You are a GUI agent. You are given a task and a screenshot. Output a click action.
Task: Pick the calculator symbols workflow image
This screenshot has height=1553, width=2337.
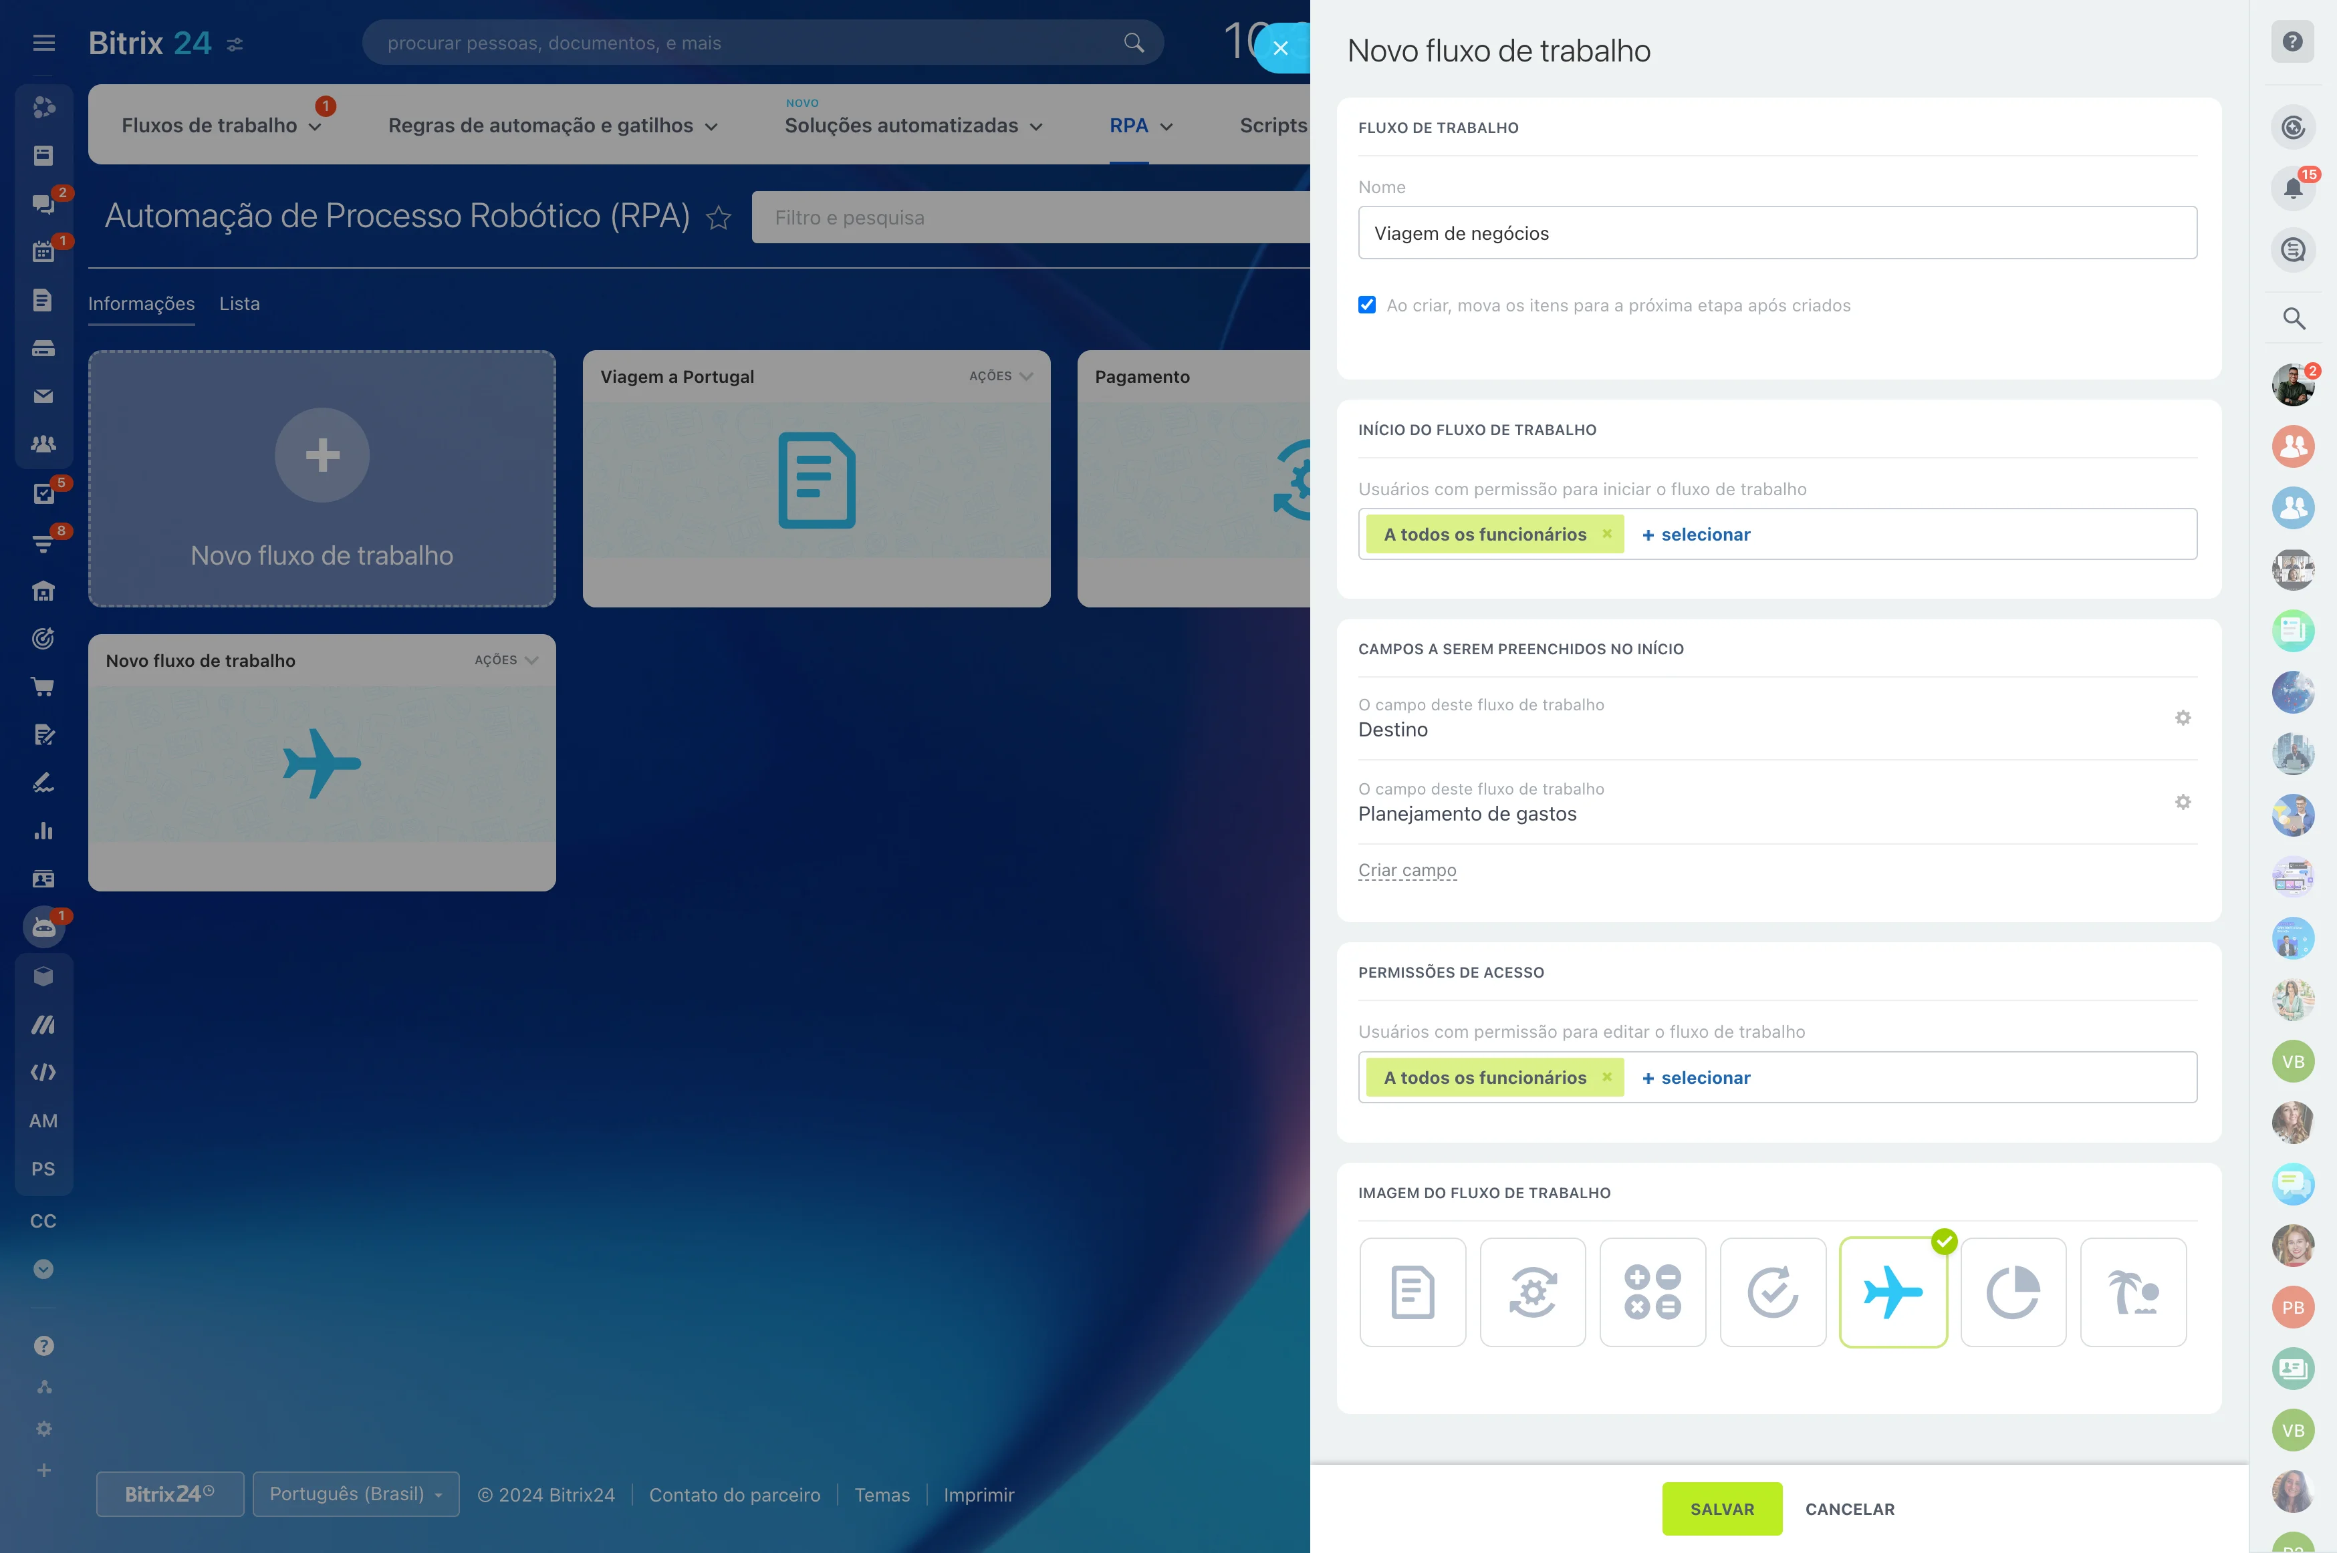[1651, 1292]
